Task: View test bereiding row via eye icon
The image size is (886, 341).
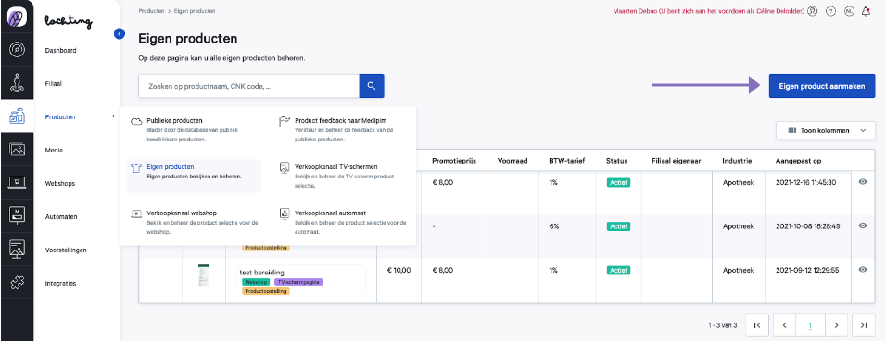Action: [x=862, y=270]
